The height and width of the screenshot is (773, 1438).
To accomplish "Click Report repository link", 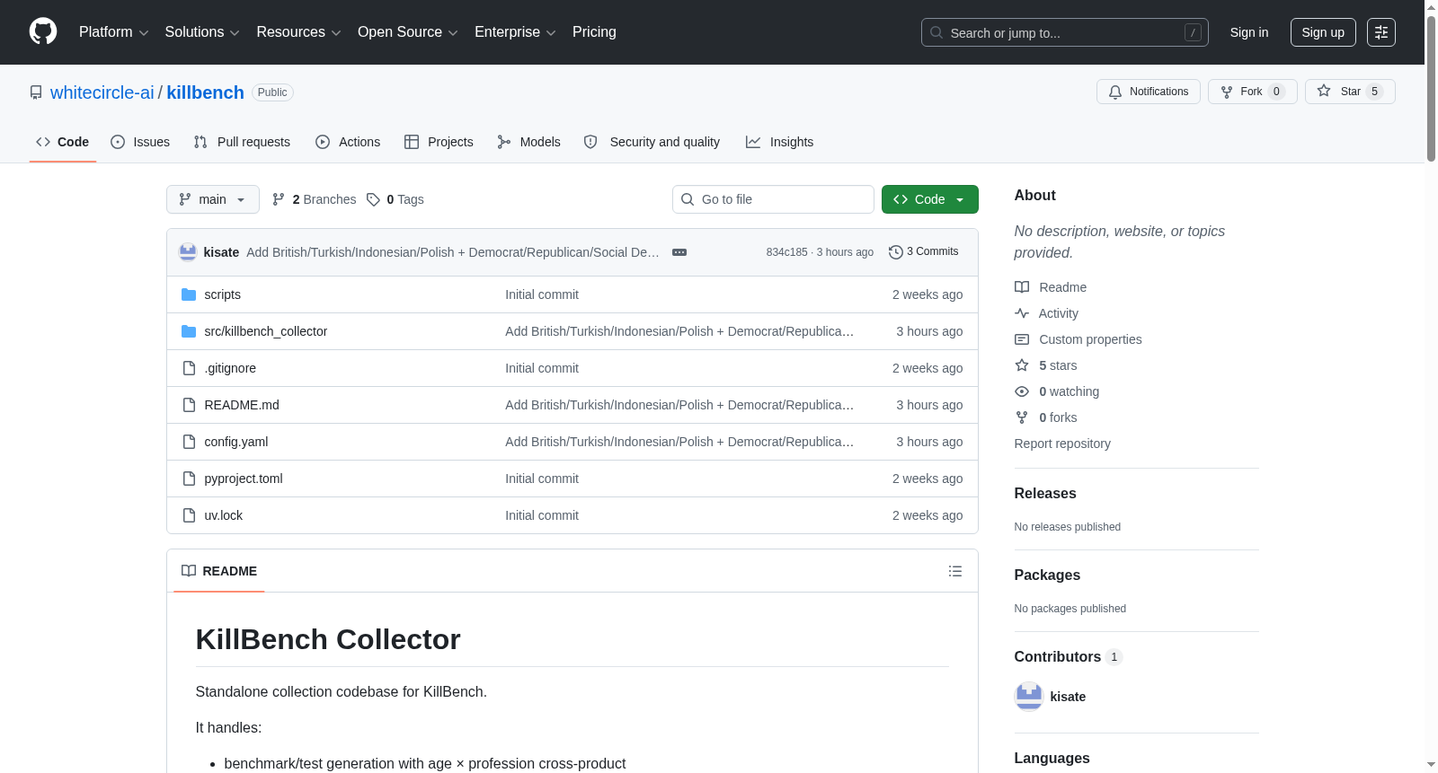I will click(1062, 444).
